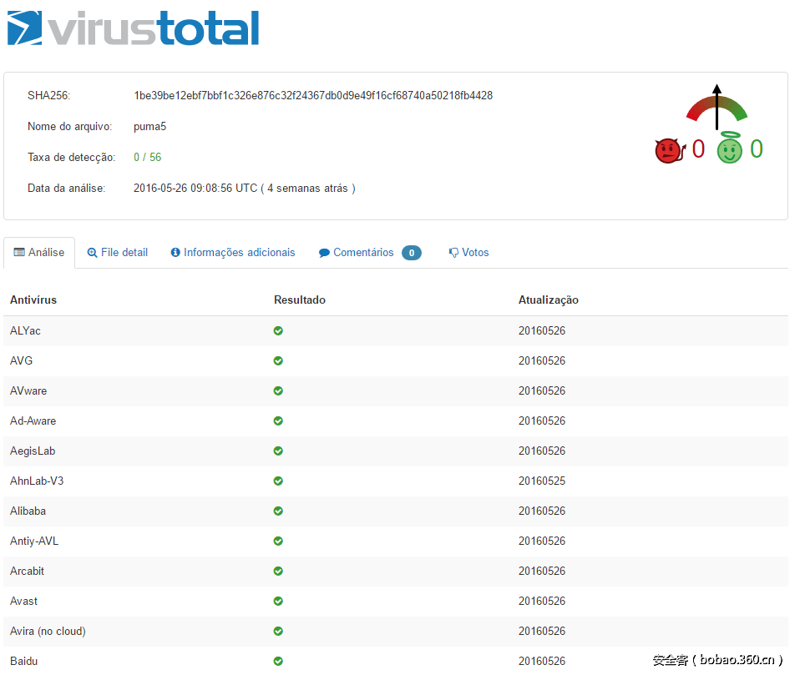Click ALYac update date 20160526
Viewport: 795px width, 675px height.
click(x=542, y=331)
